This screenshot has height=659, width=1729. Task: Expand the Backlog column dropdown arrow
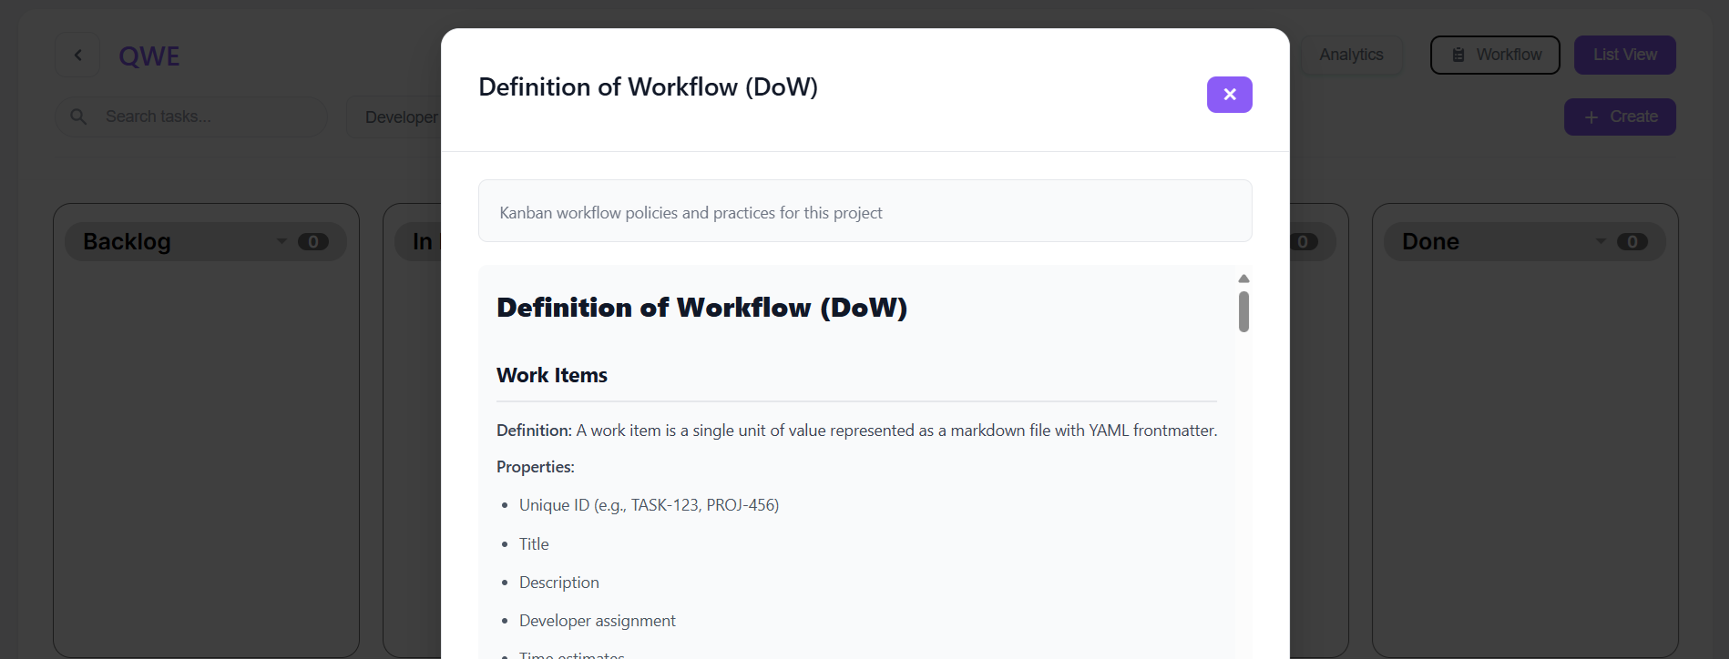click(x=281, y=241)
